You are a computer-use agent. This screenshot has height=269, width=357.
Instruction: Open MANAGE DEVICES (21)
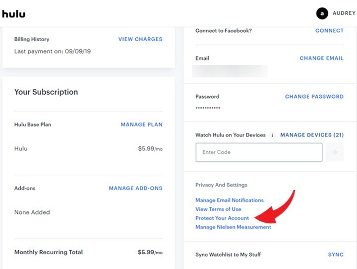point(312,135)
